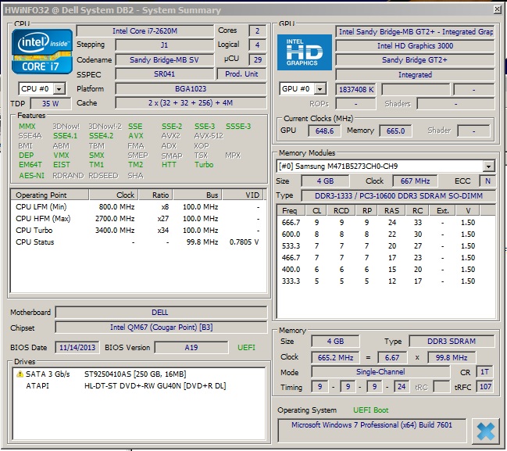This screenshot has width=507, height=451.
Task: Click the tRFC value 107
Action: [484, 387]
